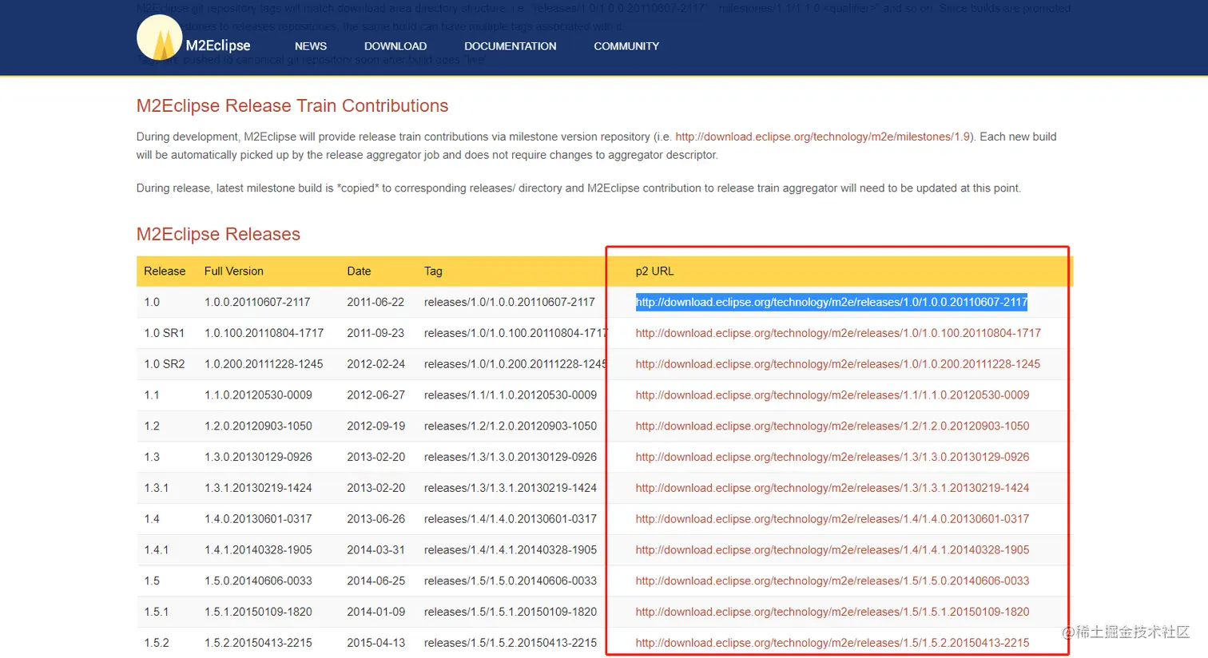The width and height of the screenshot is (1208, 658).
Task: Open the NEWS menu item
Action: pos(311,46)
